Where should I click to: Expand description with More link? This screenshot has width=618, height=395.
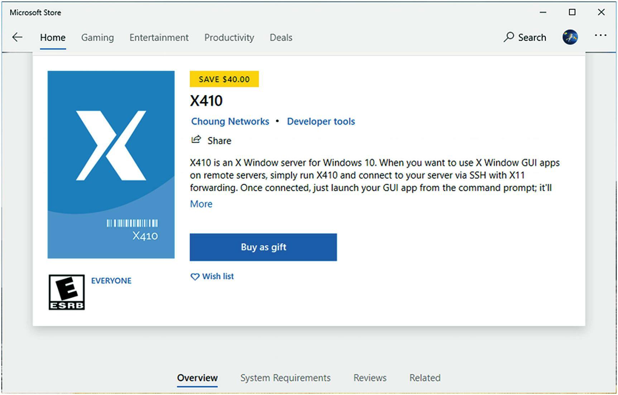(x=201, y=204)
